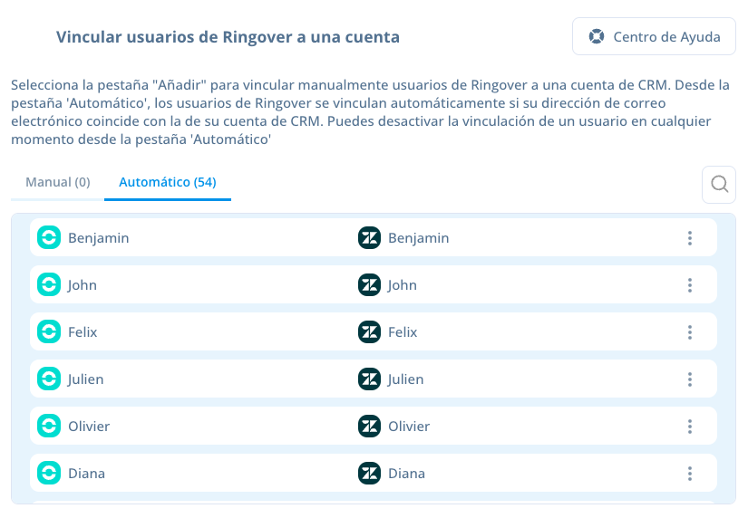
Task: Click Zendesk icon in Diana row
Action: (x=369, y=473)
